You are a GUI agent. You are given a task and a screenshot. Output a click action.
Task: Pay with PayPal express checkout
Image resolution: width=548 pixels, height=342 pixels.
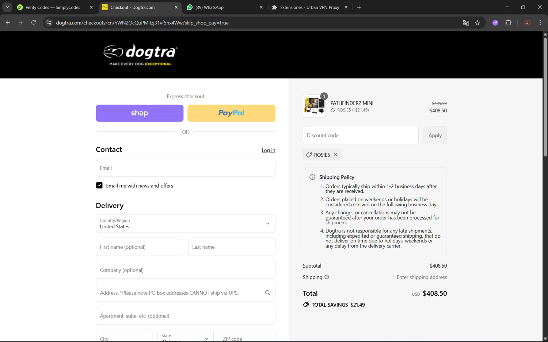point(231,113)
